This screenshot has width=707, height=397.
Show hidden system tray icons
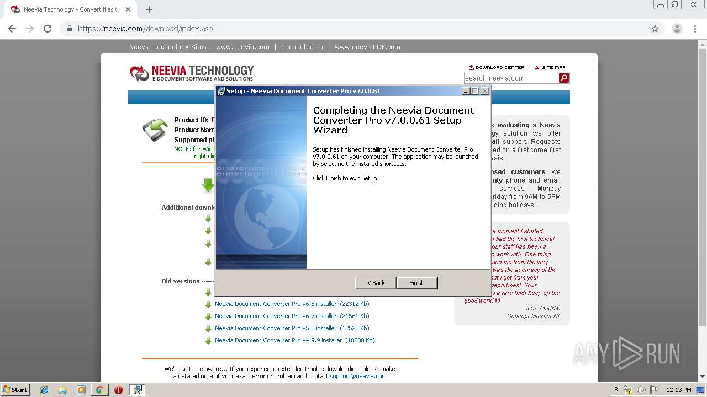click(616, 390)
